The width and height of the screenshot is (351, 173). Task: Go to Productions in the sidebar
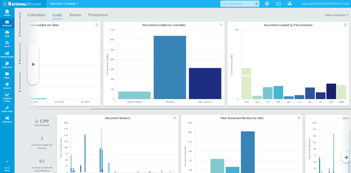pos(7,65)
